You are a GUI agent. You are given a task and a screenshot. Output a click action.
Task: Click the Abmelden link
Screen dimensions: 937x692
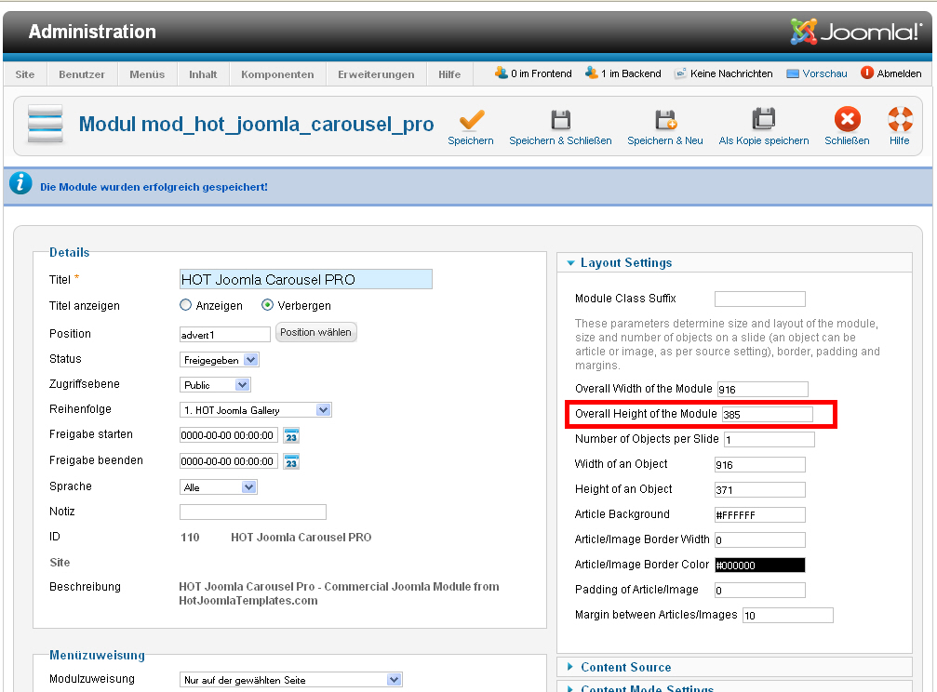pyautogui.click(x=900, y=73)
